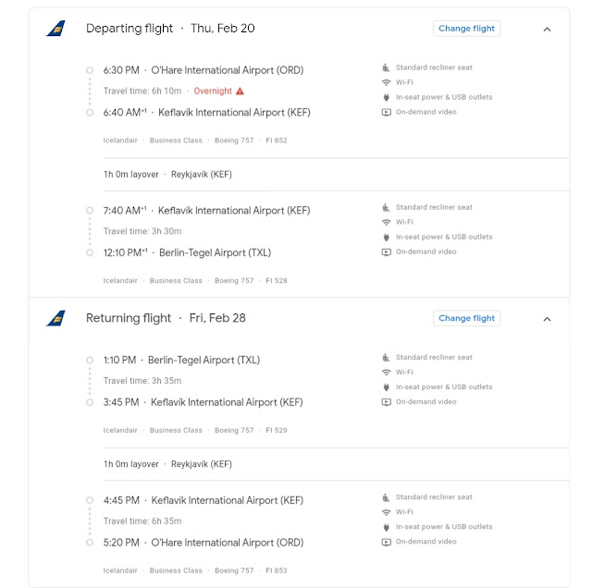Image resolution: width=592 pixels, height=588 pixels.
Task: Click the 12:10 PM Berlin-Tegel arrival stop marker
Action: pos(90,252)
